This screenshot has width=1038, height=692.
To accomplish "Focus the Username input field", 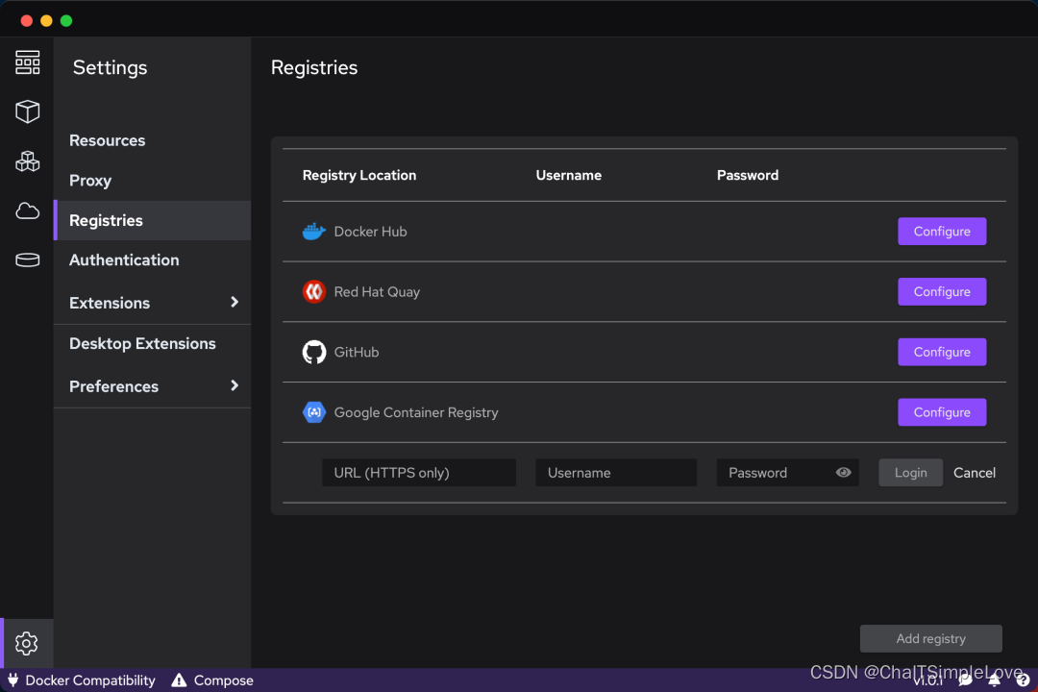I will 616,473.
